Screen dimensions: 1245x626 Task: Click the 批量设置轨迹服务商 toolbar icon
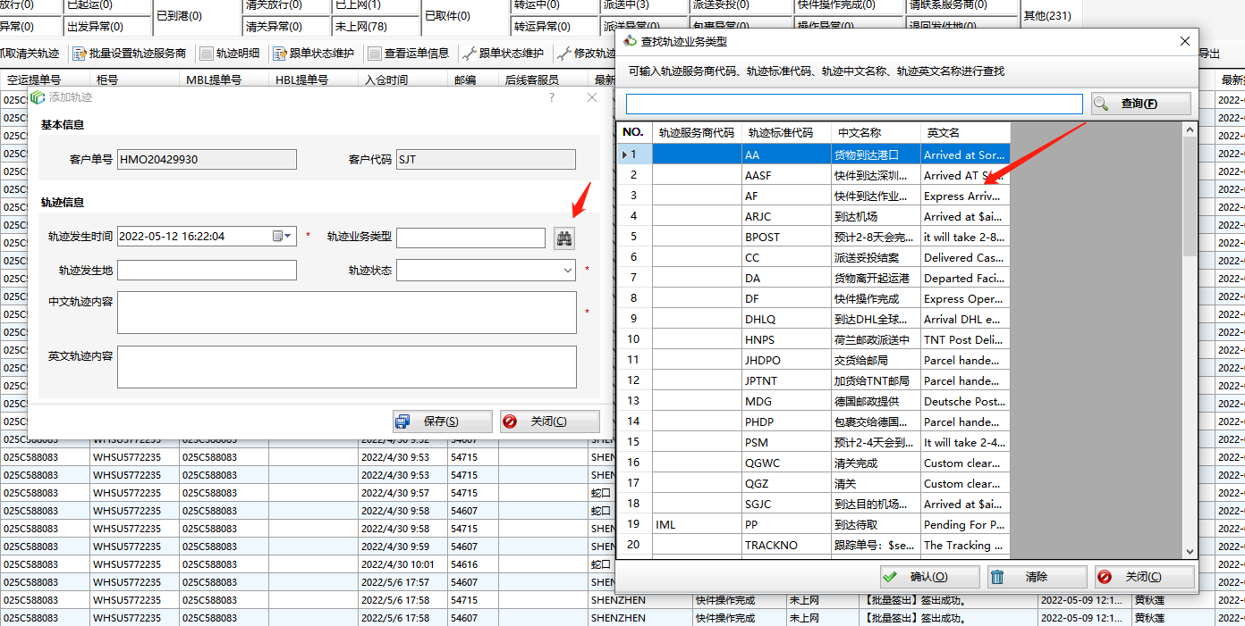[79, 54]
